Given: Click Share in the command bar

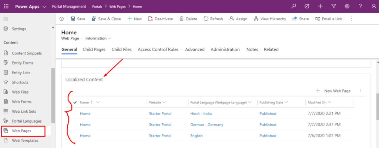Looking at the screenshot, I should tap(301, 19).
